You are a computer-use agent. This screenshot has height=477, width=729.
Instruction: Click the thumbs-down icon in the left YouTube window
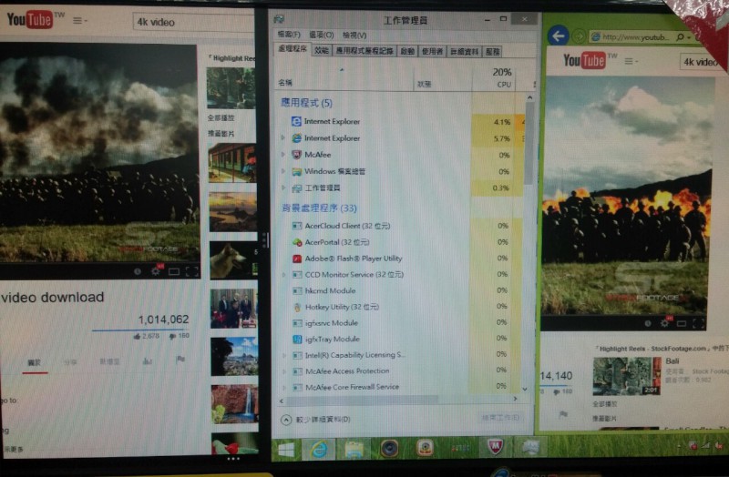pyautogui.click(x=173, y=336)
